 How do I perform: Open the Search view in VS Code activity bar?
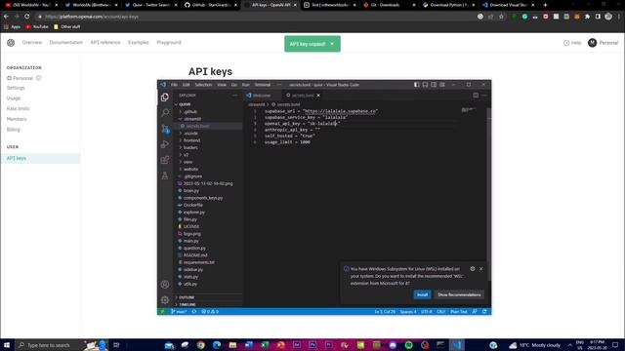tap(165, 113)
